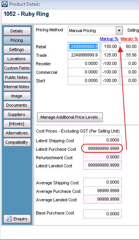This screenshot has width=139, height=240.
Task: Open the Alternatives tab
Action: (x=17, y=133)
